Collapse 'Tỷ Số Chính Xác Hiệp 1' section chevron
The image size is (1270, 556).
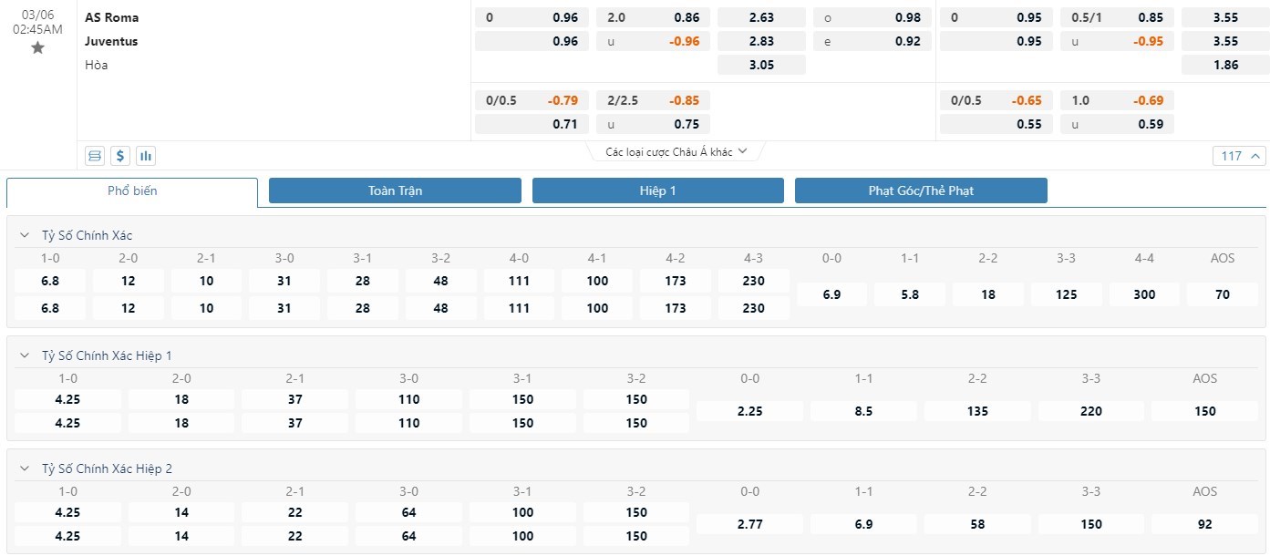(x=25, y=355)
